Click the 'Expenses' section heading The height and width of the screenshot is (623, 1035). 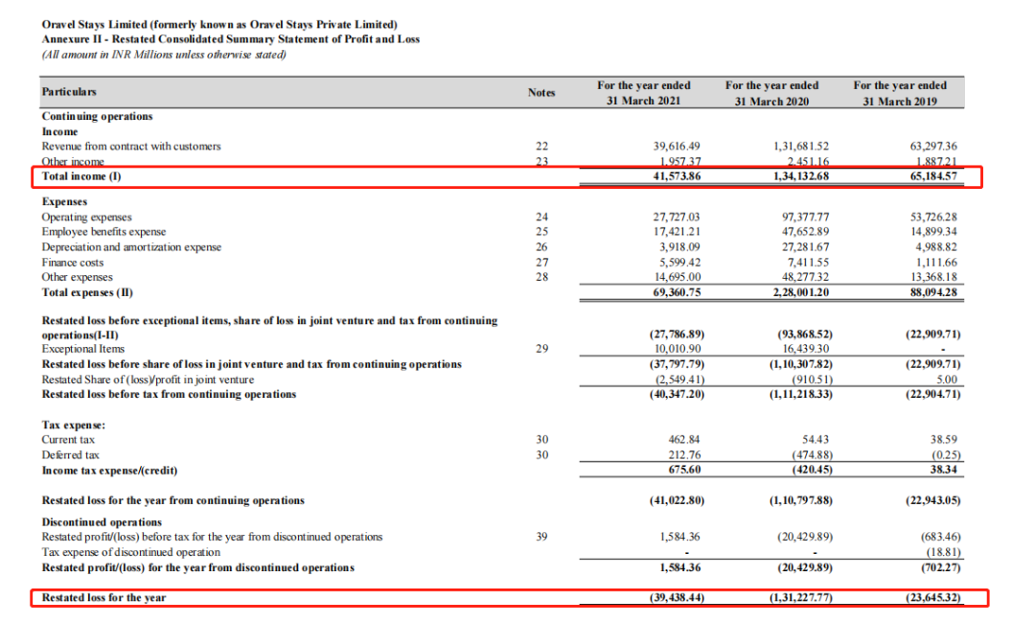pos(64,202)
